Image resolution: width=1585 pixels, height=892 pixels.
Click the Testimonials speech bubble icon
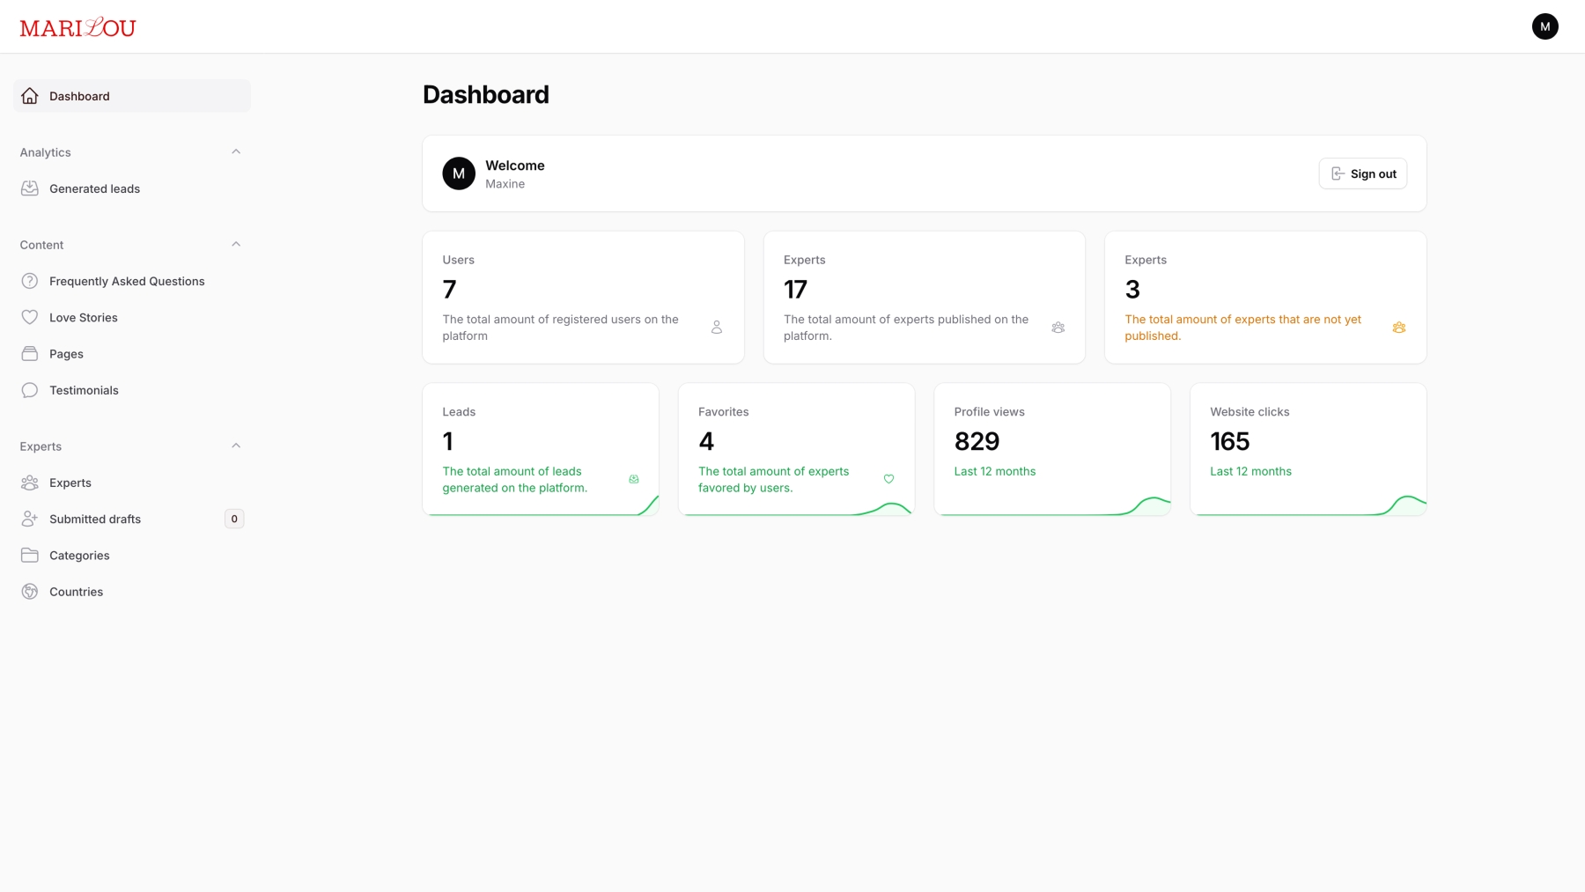coord(30,390)
